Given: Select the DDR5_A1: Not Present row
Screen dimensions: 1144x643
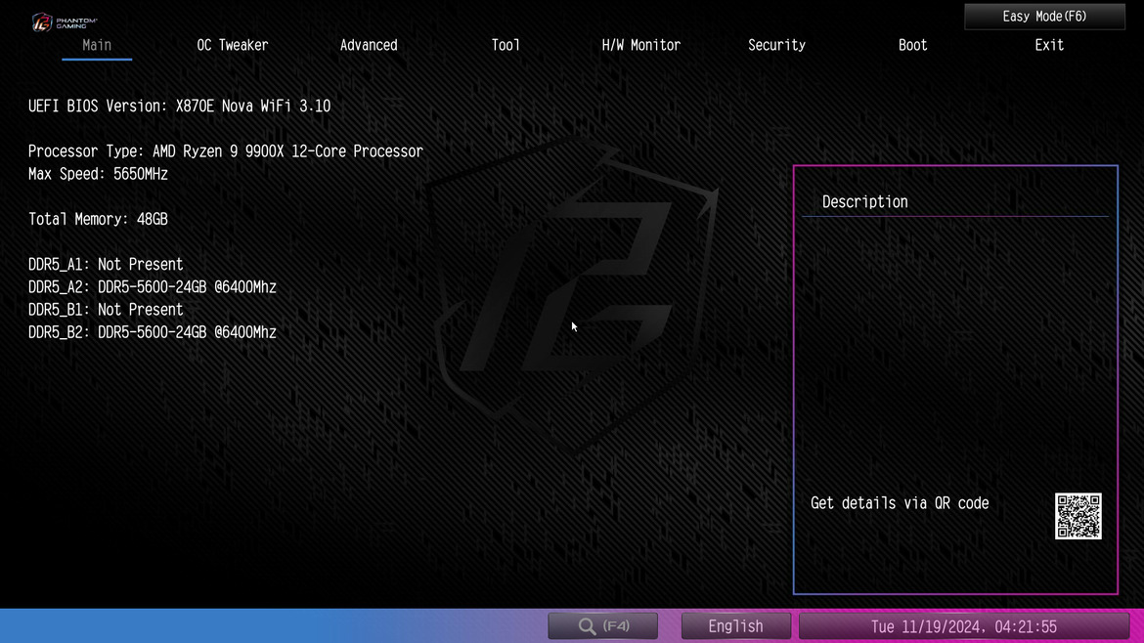Looking at the screenshot, I should (x=106, y=265).
